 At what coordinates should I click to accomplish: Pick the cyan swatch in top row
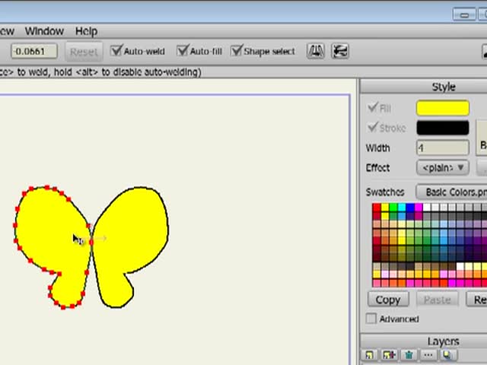[x=402, y=208]
